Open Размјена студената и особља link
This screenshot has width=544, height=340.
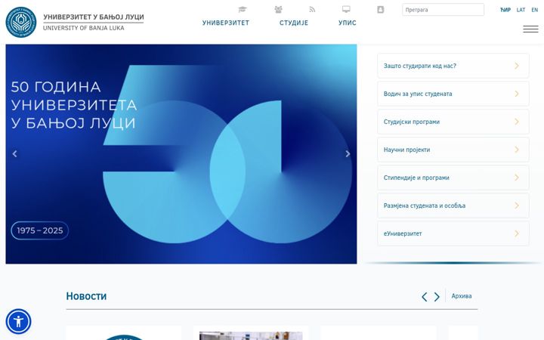[x=453, y=206]
